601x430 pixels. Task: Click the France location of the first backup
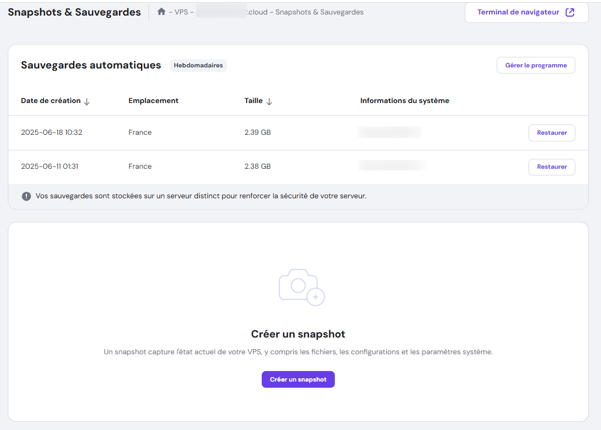(x=140, y=133)
